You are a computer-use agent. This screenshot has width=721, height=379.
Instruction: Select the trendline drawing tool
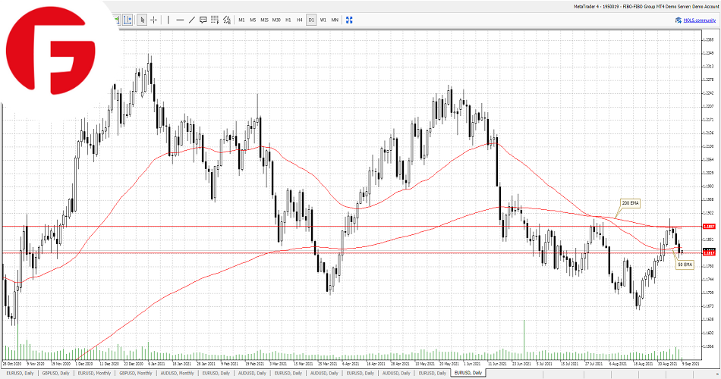(191, 20)
